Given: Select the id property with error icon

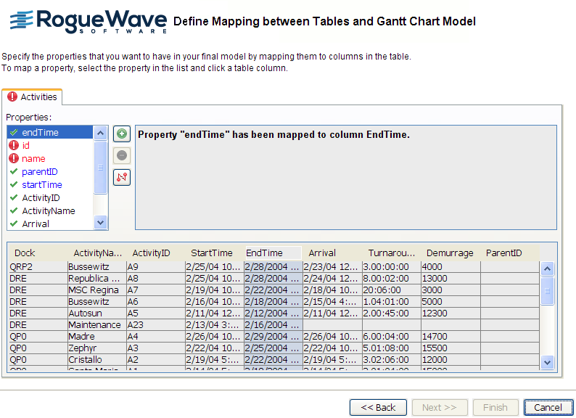Looking at the screenshot, I should click(26, 146).
